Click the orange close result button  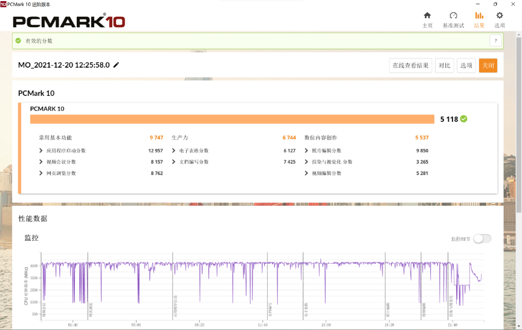tap(488, 66)
